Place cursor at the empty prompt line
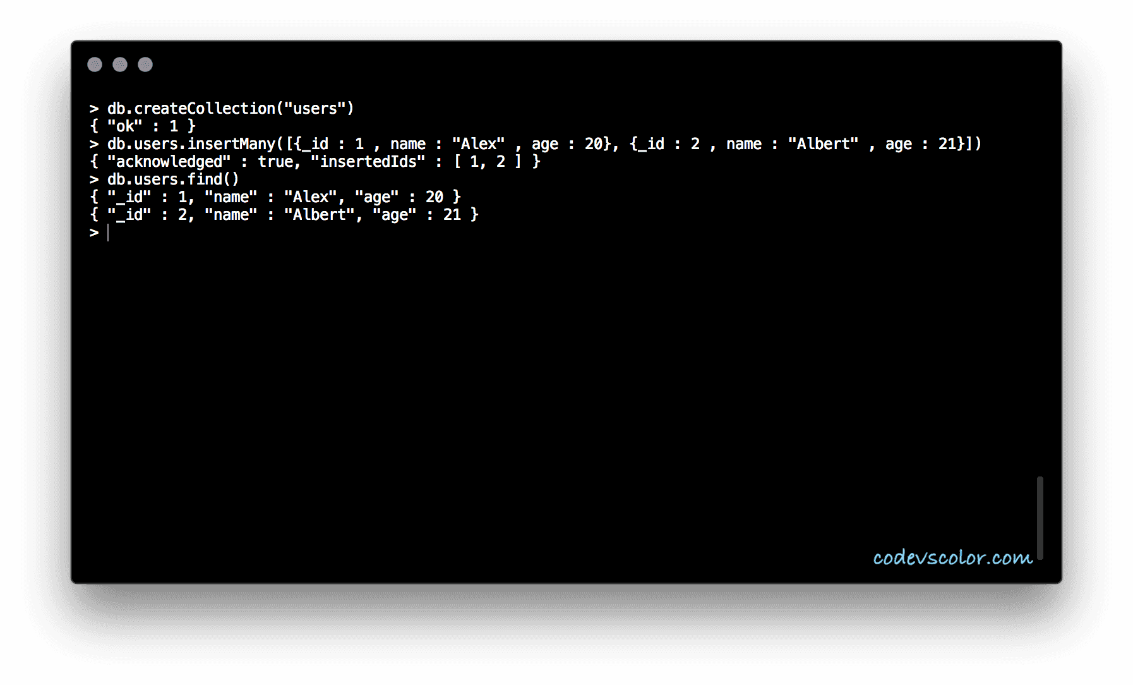Image resolution: width=1133 pixels, height=685 pixels. point(109,233)
